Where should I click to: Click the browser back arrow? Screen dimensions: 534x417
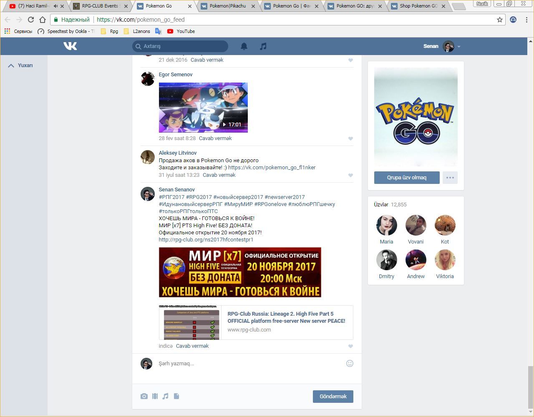click(x=8, y=20)
